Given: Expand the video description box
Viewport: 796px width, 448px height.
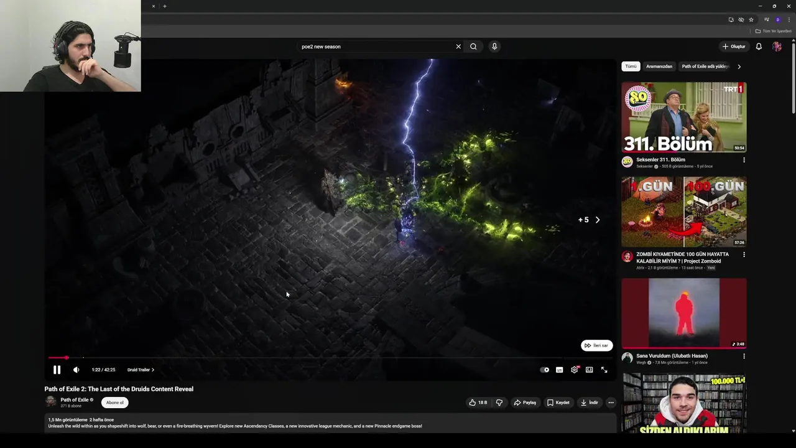Looking at the screenshot, I should point(330,423).
